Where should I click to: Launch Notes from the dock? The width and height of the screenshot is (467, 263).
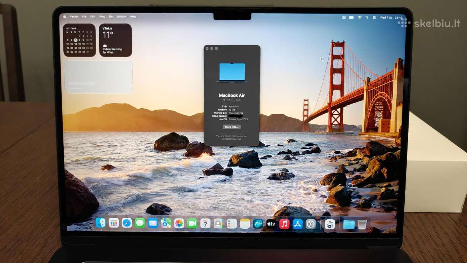(245, 224)
